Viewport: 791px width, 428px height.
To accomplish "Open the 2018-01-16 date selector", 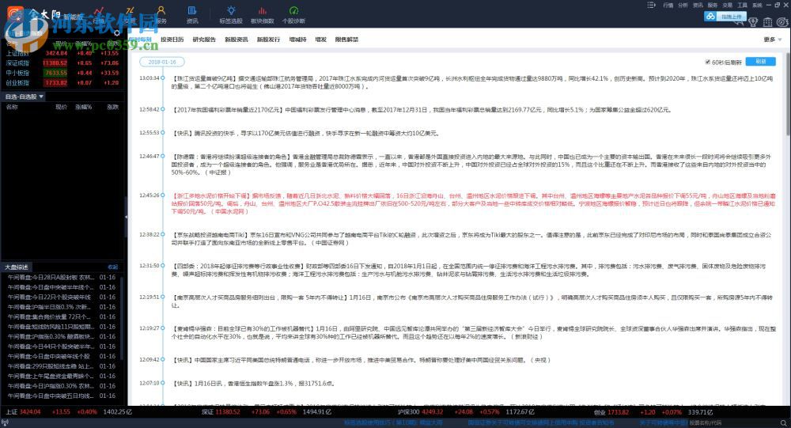I will tap(162, 62).
